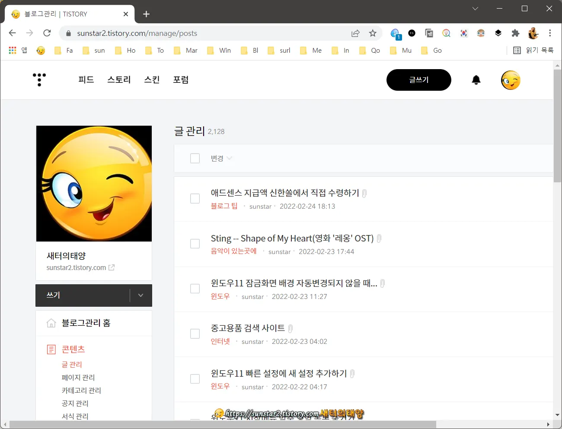The height and width of the screenshot is (429, 562).
Task: Open notifications via the bell icon
Action: point(476,80)
